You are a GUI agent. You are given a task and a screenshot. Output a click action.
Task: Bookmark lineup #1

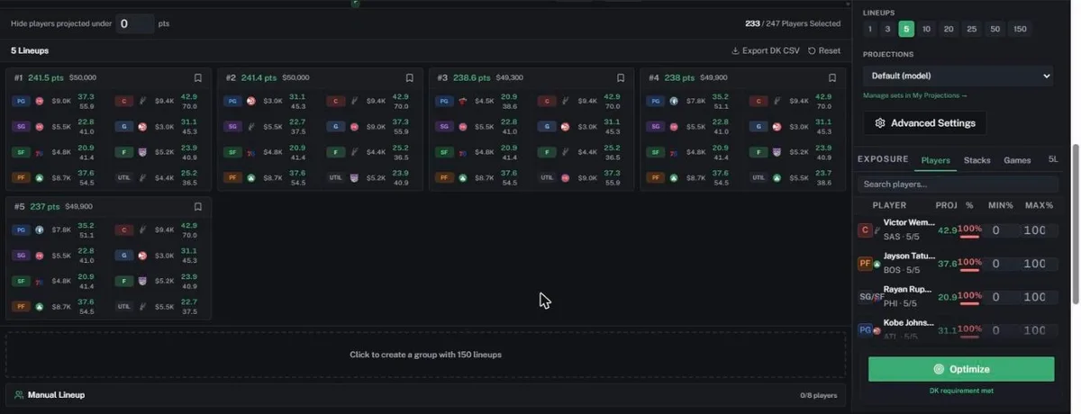(x=198, y=78)
